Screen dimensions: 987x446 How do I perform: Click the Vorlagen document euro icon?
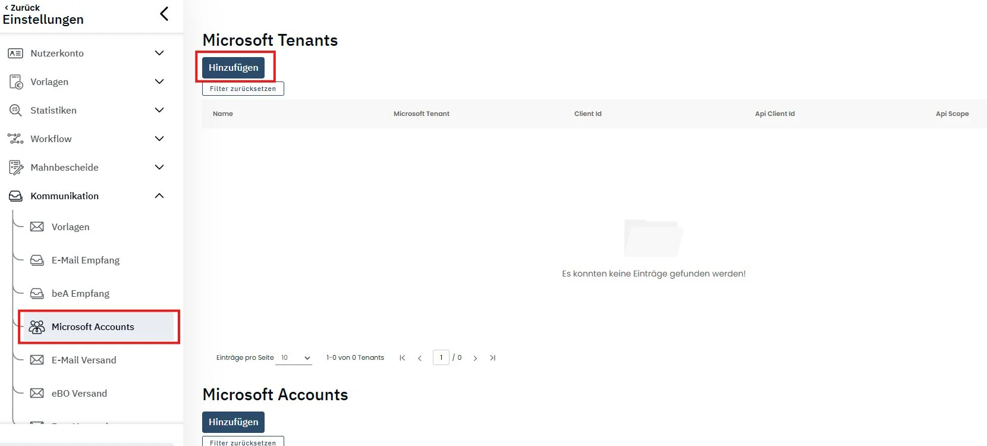tap(15, 81)
